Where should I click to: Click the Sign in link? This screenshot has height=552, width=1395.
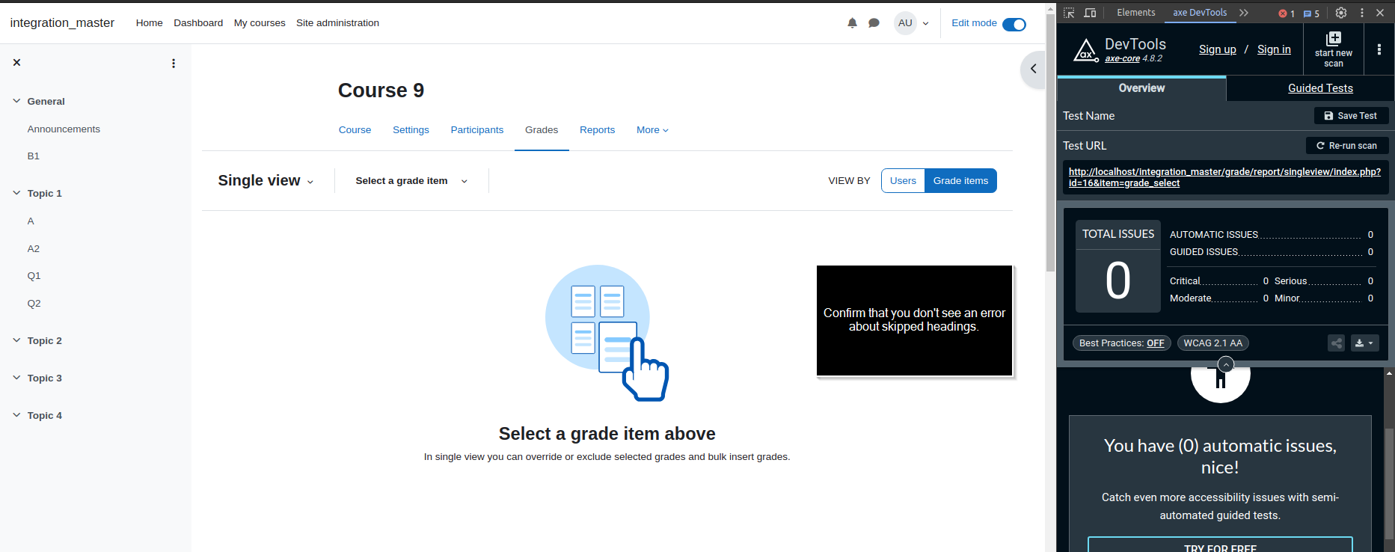click(1274, 49)
